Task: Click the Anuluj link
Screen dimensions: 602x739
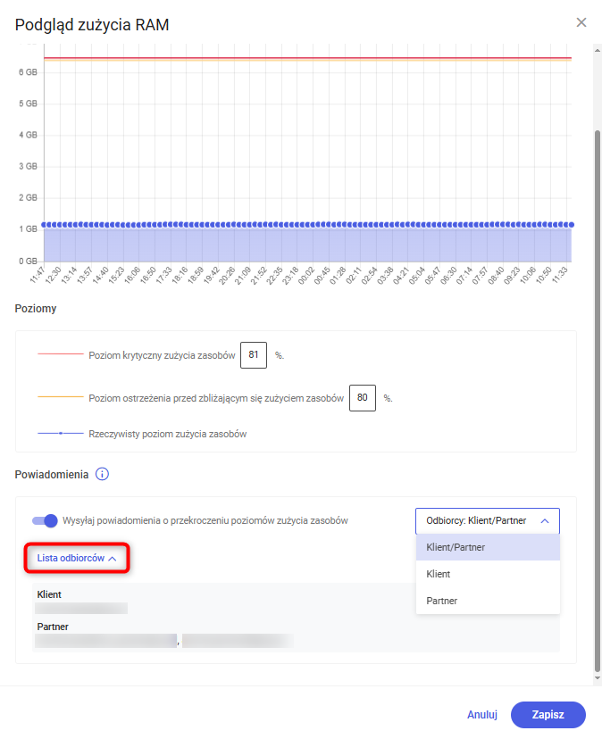Action: tap(482, 715)
